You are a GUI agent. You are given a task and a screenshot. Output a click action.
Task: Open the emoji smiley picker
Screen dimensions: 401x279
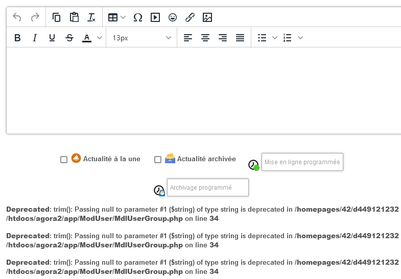173,17
